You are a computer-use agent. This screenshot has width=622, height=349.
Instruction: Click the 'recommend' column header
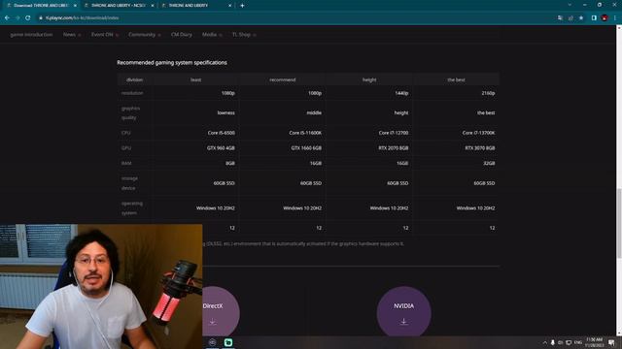283,79
